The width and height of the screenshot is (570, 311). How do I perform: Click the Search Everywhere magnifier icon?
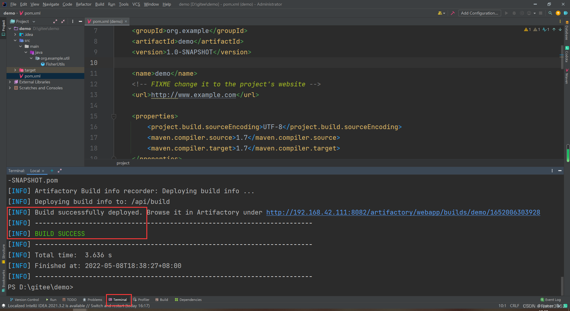(550, 13)
